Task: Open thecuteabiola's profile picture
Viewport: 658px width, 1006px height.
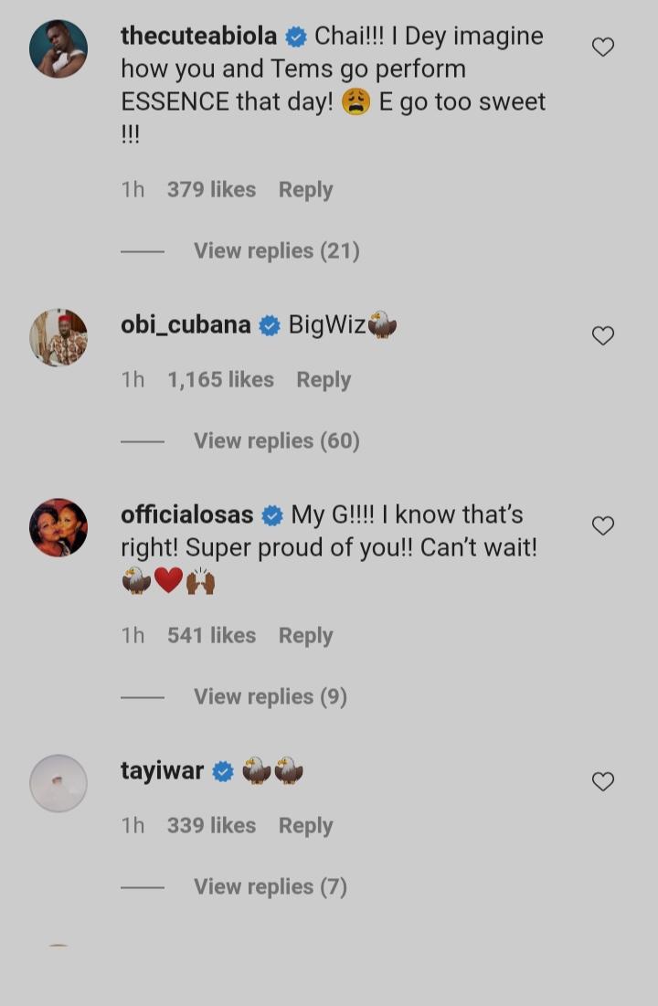Action: point(58,48)
